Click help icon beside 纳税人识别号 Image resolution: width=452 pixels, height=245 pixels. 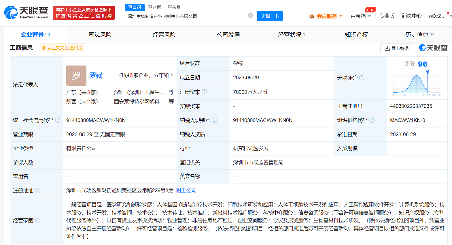[214, 120]
